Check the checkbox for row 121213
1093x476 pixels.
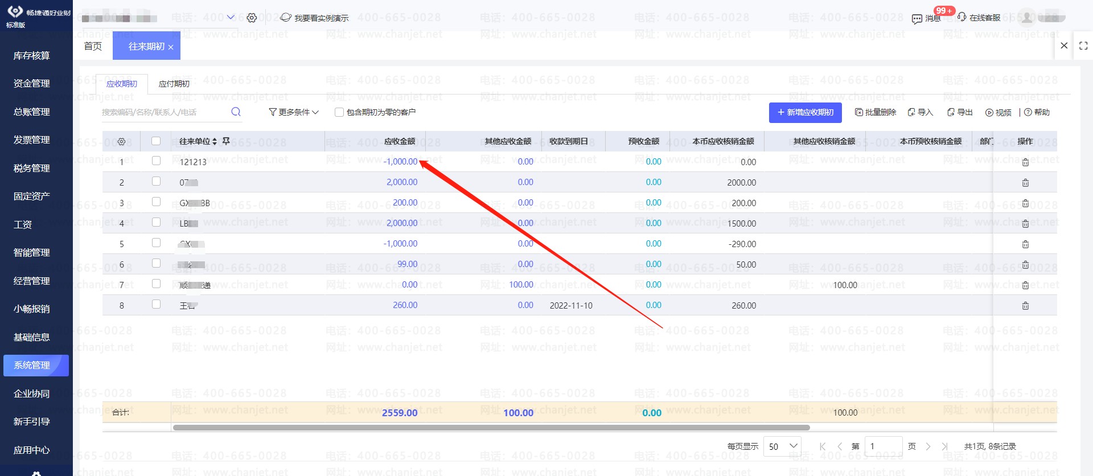point(156,161)
